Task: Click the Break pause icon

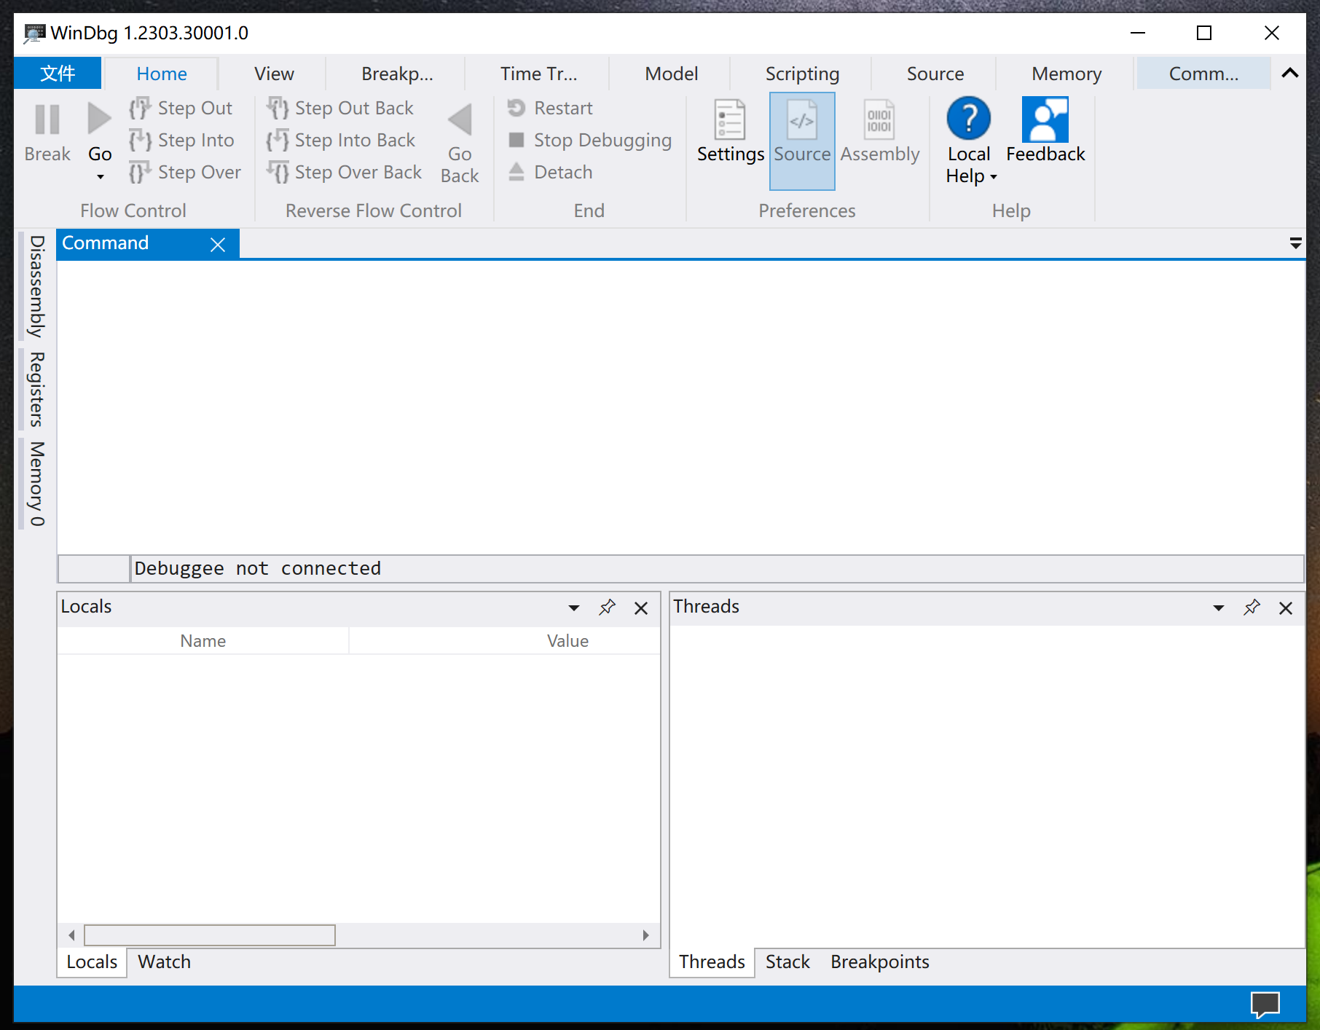Action: pyautogui.click(x=47, y=119)
